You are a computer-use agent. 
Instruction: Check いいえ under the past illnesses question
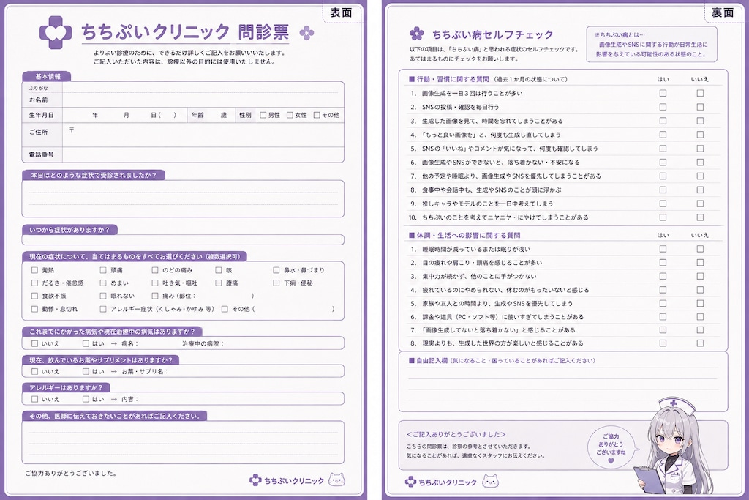34,343
